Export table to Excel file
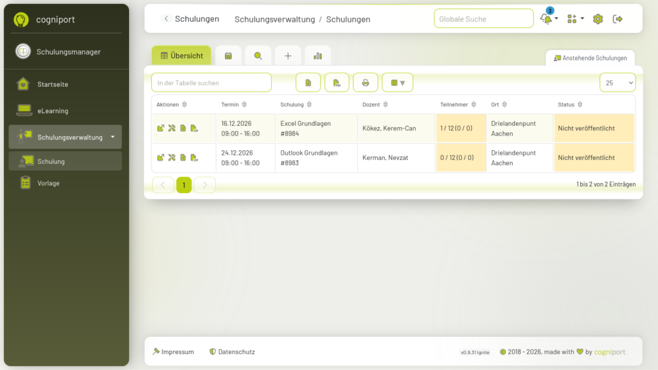This screenshot has width=658, height=370. 308,83
